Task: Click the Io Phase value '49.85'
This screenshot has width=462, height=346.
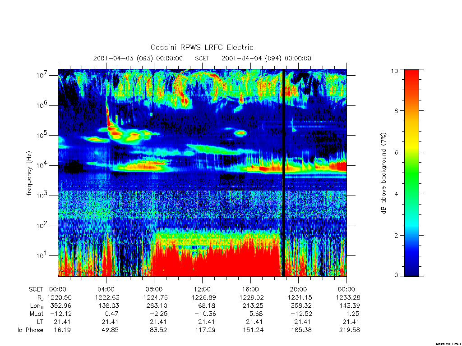Action: [111, 330]
